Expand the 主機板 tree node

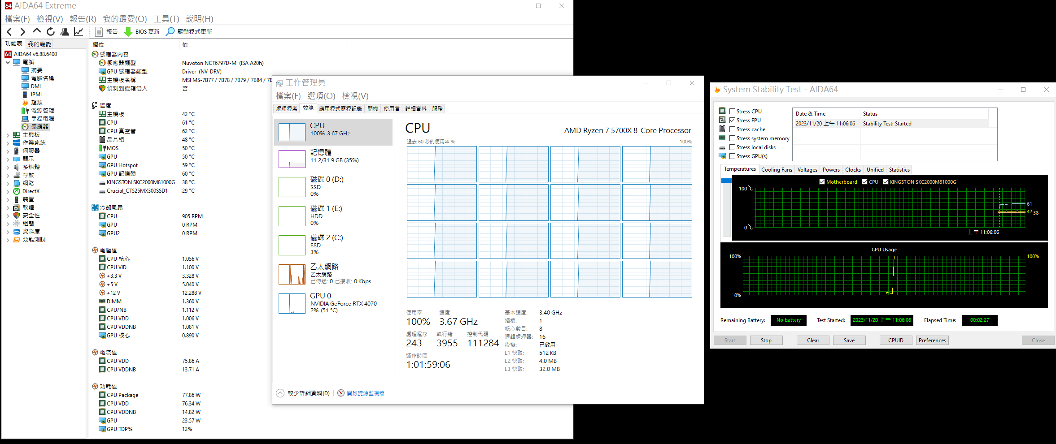(x=8, y=135)
